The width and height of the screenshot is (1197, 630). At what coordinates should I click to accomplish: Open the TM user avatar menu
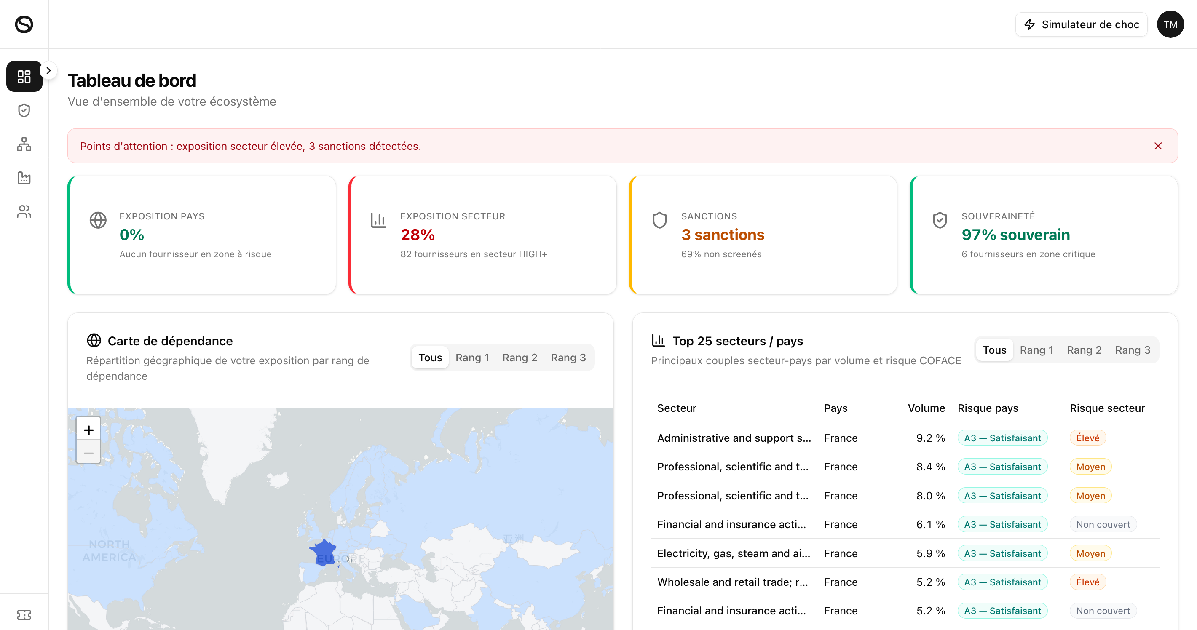(x=1170, y=24)
